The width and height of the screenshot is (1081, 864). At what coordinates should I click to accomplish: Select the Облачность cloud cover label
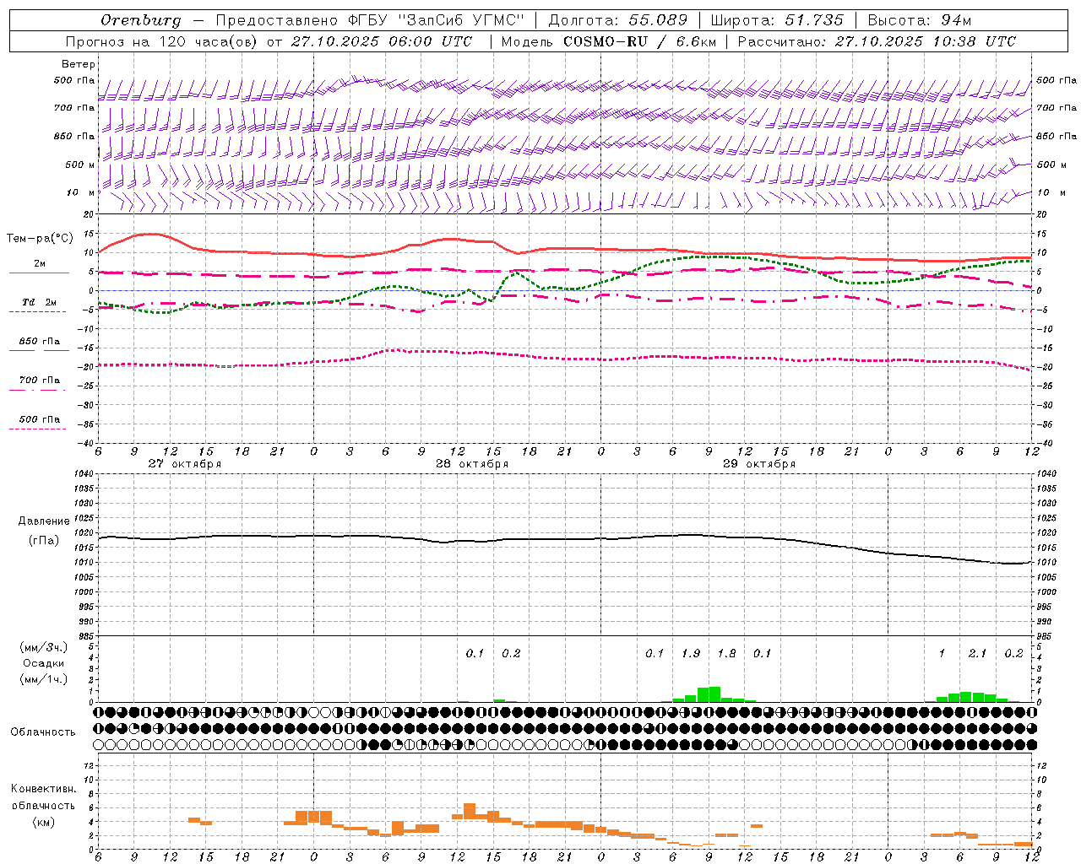point(43,732)
